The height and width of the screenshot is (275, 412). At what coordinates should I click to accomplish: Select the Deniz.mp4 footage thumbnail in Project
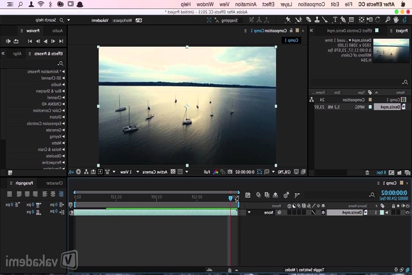[391, 51]
